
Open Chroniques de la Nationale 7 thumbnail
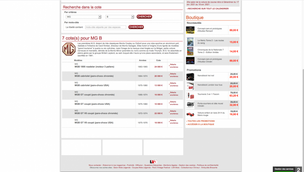190,51
